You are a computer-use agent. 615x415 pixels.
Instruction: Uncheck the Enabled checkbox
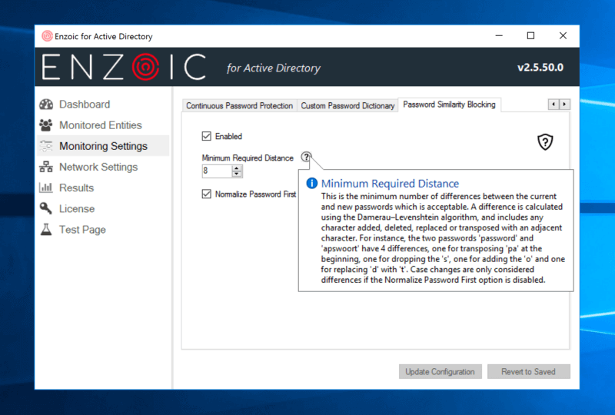[206, 137]
